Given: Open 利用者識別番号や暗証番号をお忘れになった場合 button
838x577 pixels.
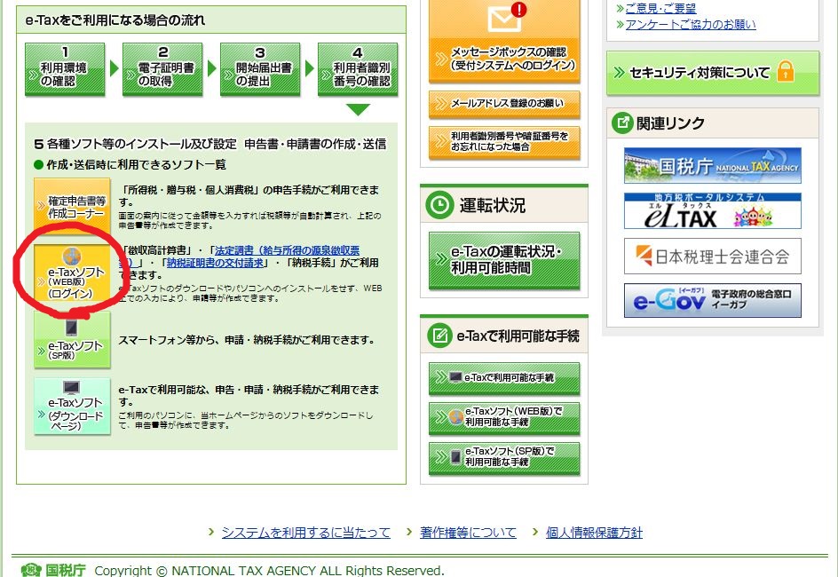Looking at the screenshot, I should coord(504,142).
